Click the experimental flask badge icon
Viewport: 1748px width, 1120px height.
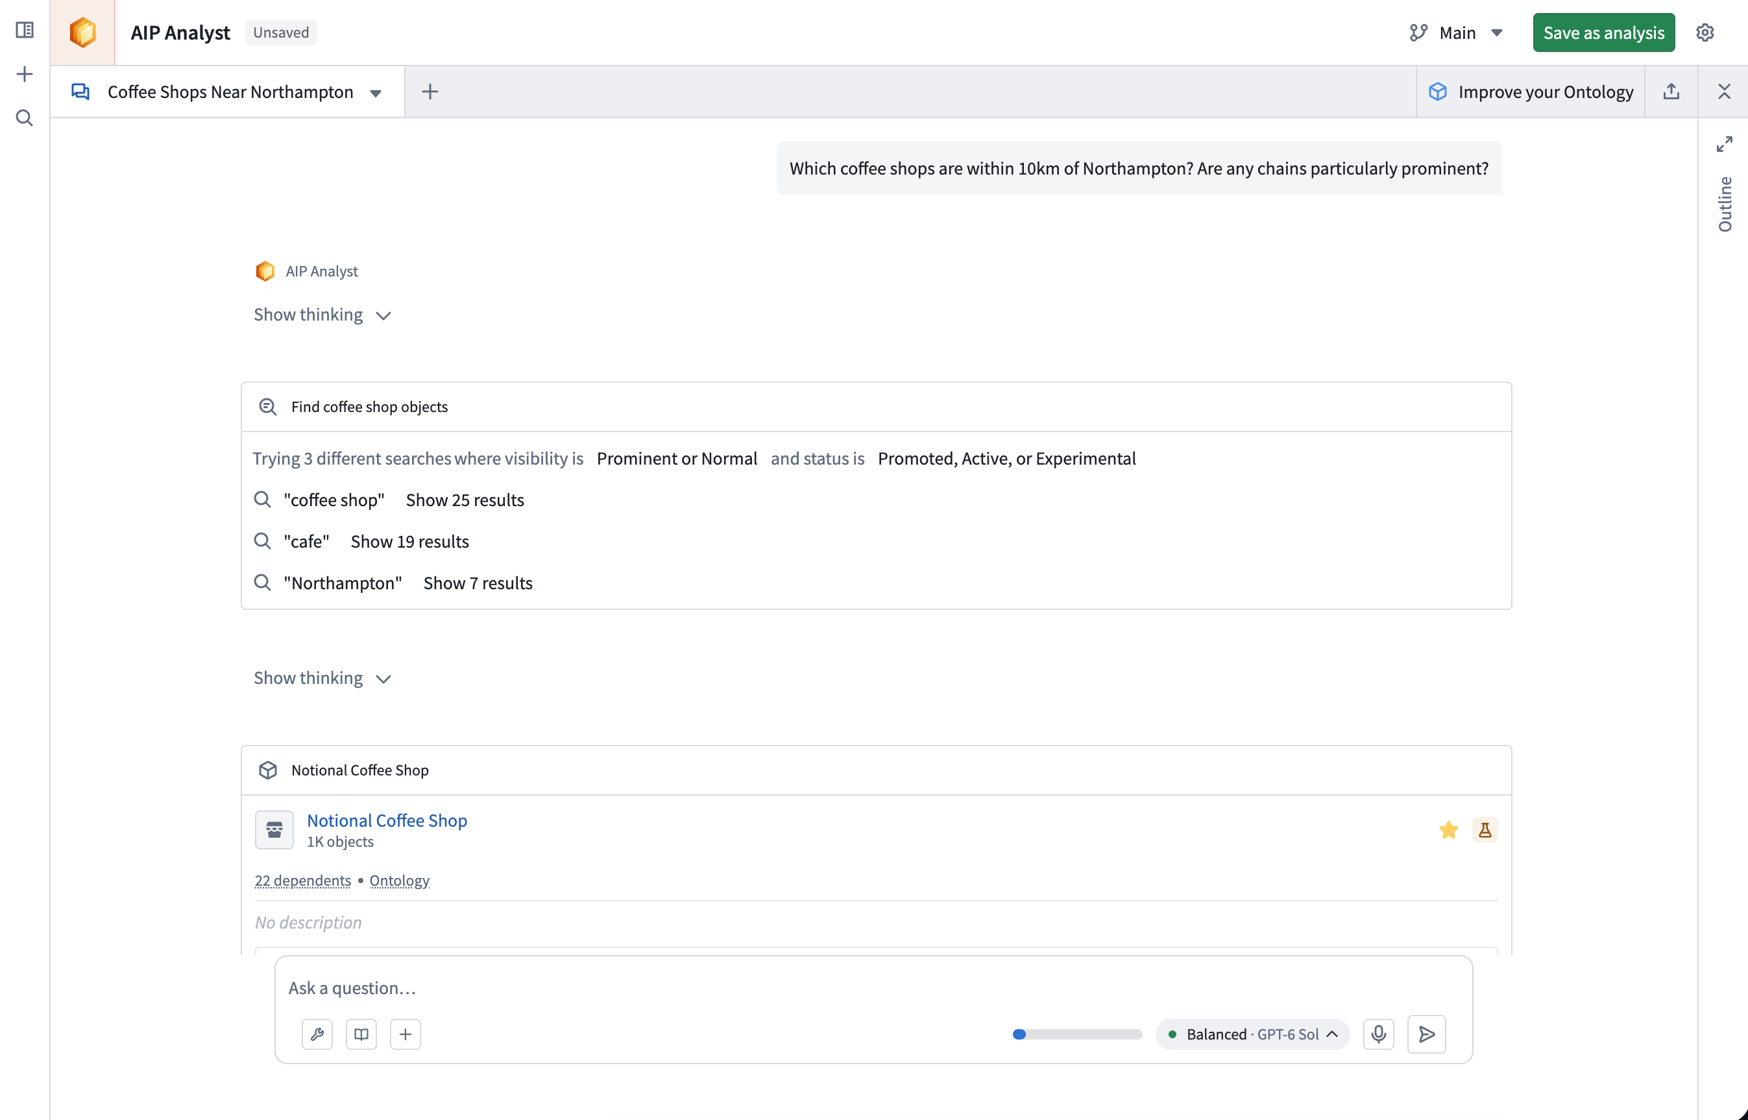pyautogui.click(x=1485, y=830)
